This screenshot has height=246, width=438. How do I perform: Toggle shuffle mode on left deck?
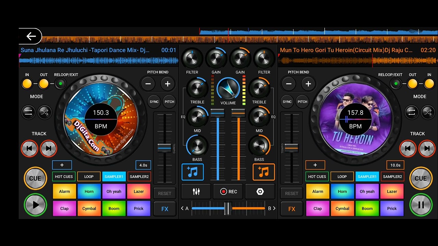(45, 112)
